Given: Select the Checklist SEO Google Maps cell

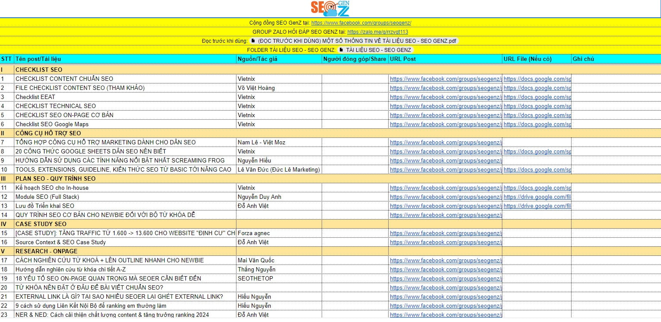Looking at the screenshot, I should [x=125, y=124].
